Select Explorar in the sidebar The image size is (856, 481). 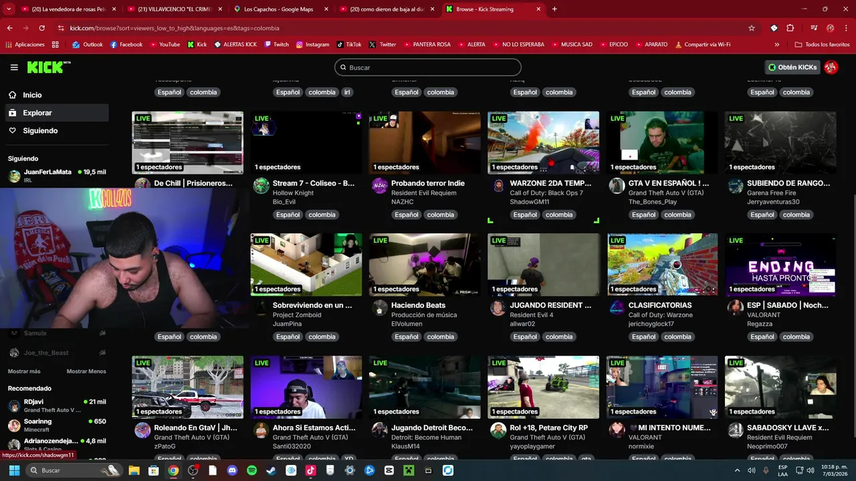click(56, 113)
